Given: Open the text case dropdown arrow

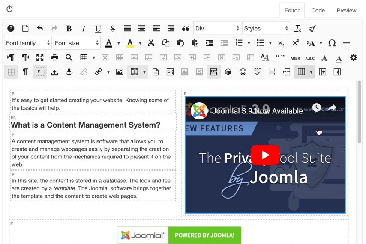Looking at the screenshot, I should coord(321,43).
